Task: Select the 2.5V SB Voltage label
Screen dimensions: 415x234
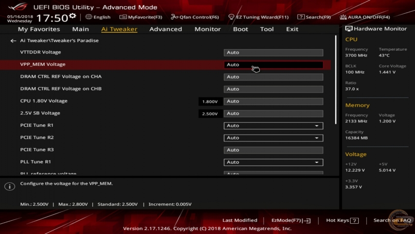Action: click(x=40, y=113)
